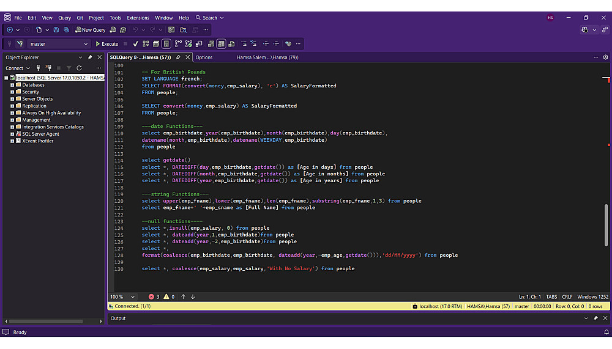
Task: Toggle IntelliSense Enabled button
Action: [x=166, y=43]
